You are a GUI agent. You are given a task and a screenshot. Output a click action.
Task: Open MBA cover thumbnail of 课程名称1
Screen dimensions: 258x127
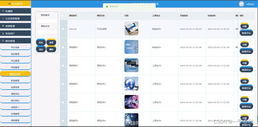click(x=131, y=47)
